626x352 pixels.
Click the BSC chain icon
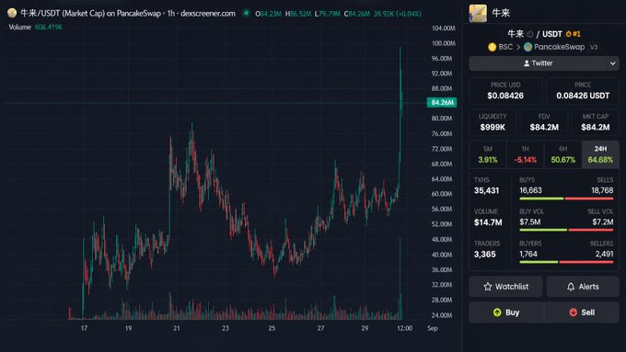coord(493,47)
